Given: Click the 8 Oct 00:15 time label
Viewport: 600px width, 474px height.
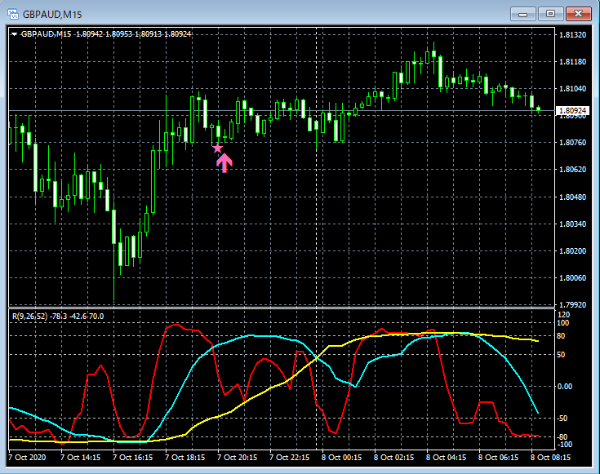Looking at the screenshot, I should point(342,457).
